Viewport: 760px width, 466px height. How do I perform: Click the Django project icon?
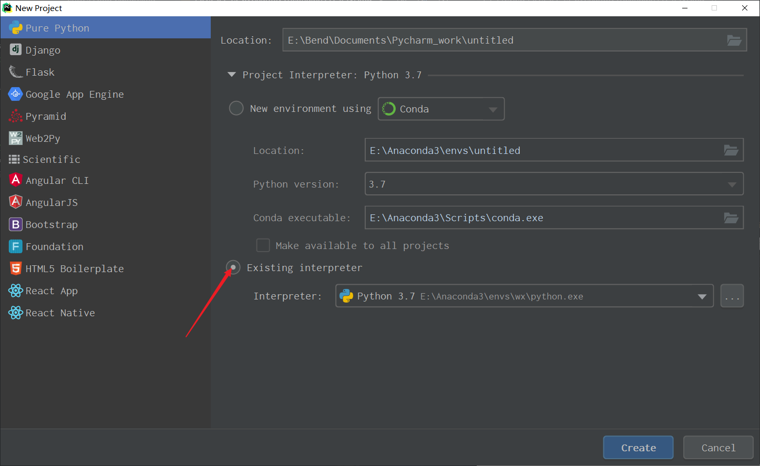tap(16, 50)
